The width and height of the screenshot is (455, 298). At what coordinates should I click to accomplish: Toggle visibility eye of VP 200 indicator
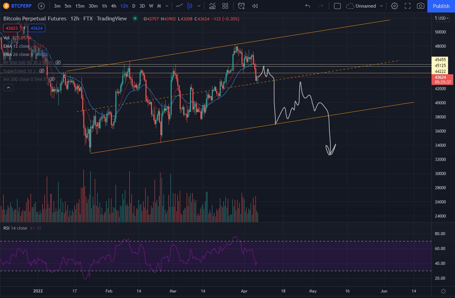(x=58, y=62)
